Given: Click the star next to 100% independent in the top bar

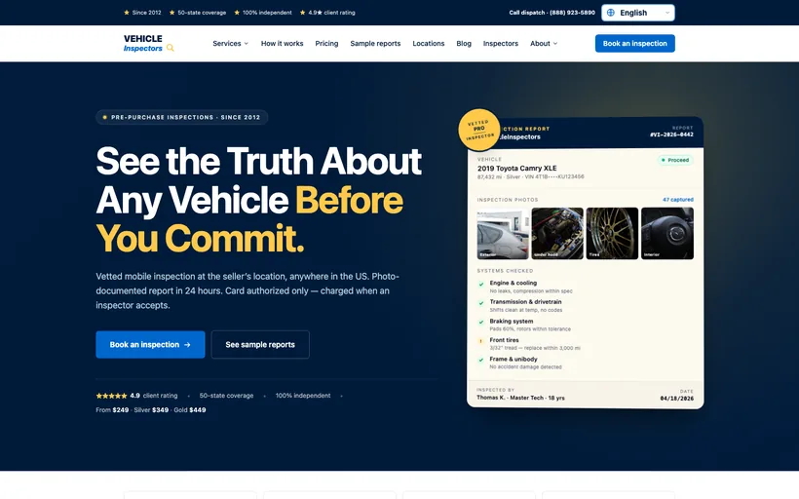Looking at the screenshot, I should tap(237, 13).
